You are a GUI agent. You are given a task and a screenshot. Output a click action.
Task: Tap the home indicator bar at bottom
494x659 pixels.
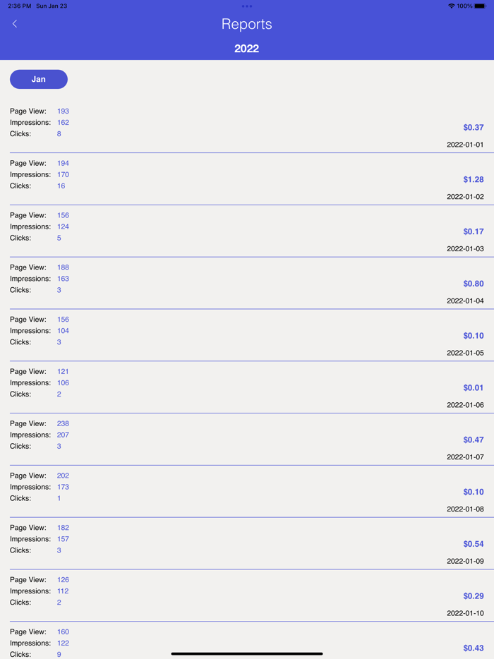click(x=246, y=652)
